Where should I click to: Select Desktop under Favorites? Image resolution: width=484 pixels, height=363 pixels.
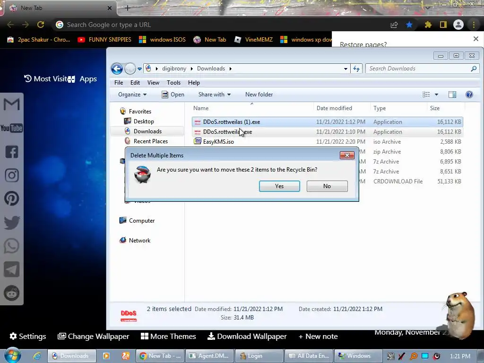pyautogui.click(x=144, y=121)
